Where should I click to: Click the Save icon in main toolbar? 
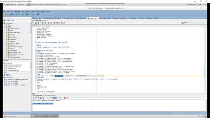(x=10, y=14)
